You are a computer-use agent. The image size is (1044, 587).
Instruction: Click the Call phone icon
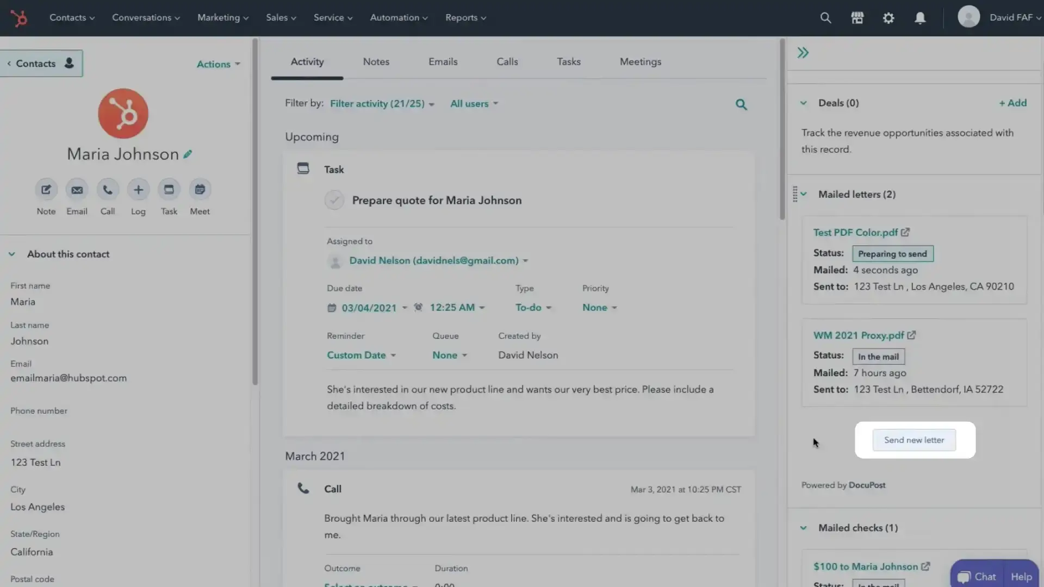click(x=108, y=190)
